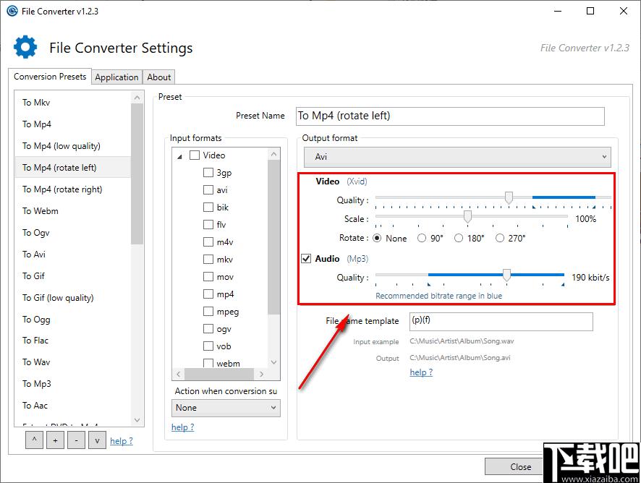641x483 pixels.
Task: Open help link below action dropdown
Action: pyautogui.click(x=183, y=427)
